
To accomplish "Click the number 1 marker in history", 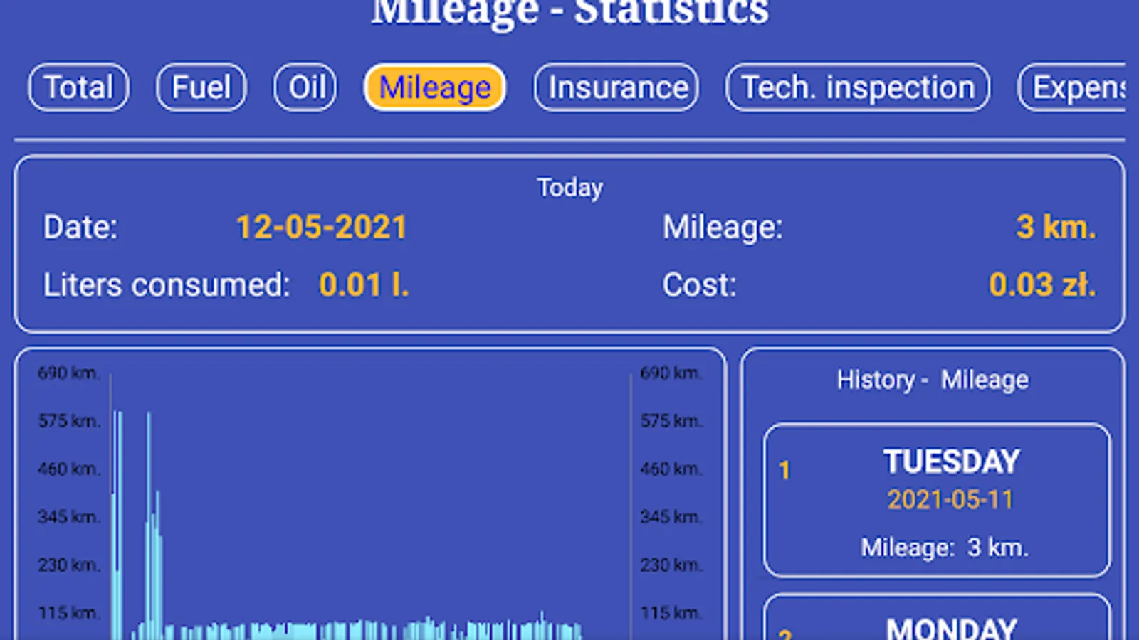I will (x=784, y=469).
